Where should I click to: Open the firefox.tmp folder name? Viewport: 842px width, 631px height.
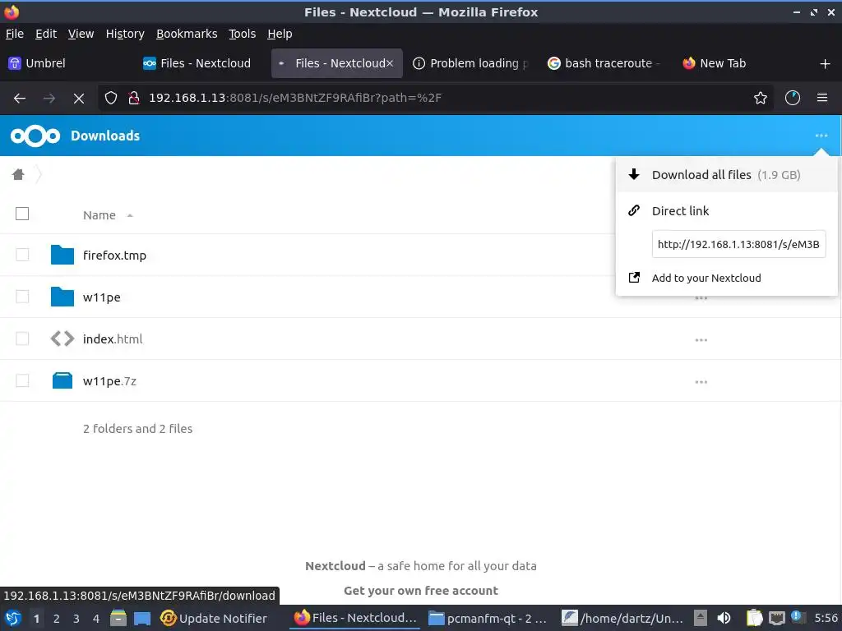click(114, 256)
